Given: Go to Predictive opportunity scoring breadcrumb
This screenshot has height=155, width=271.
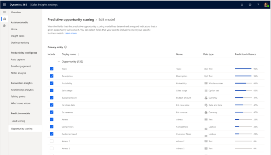Looking at the screenshot, I should click(70, 19).
